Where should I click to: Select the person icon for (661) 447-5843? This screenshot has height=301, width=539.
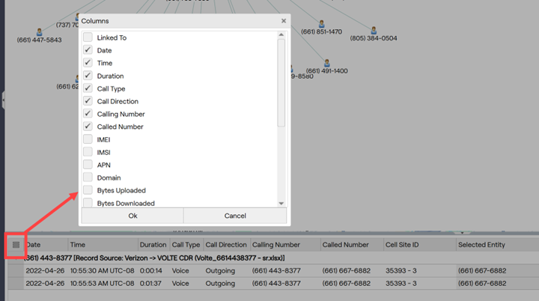click(x=39, y=32)
